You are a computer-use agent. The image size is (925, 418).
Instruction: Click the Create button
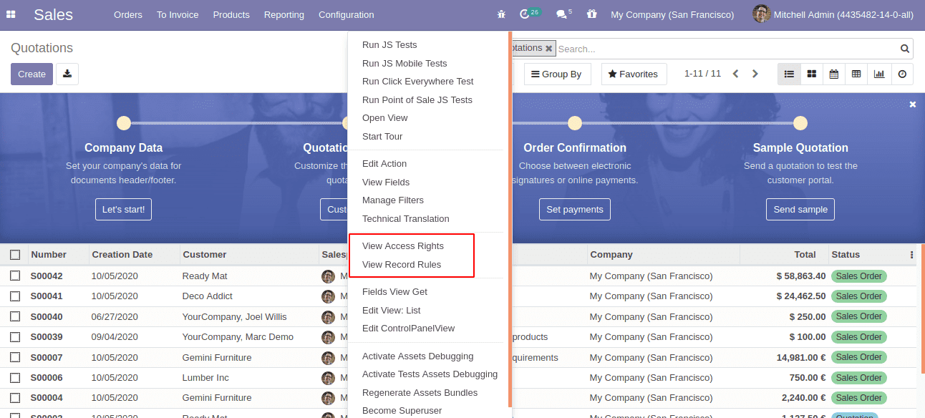32,74
